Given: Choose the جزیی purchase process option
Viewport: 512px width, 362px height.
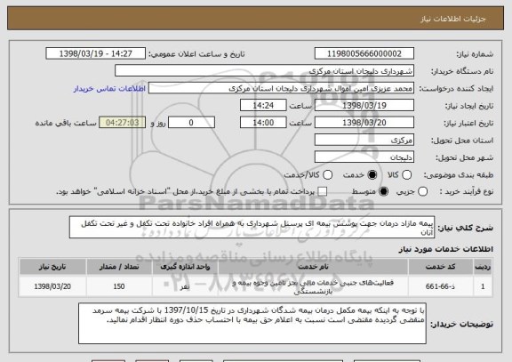Looking at the screenshot, I should (422, 192).
